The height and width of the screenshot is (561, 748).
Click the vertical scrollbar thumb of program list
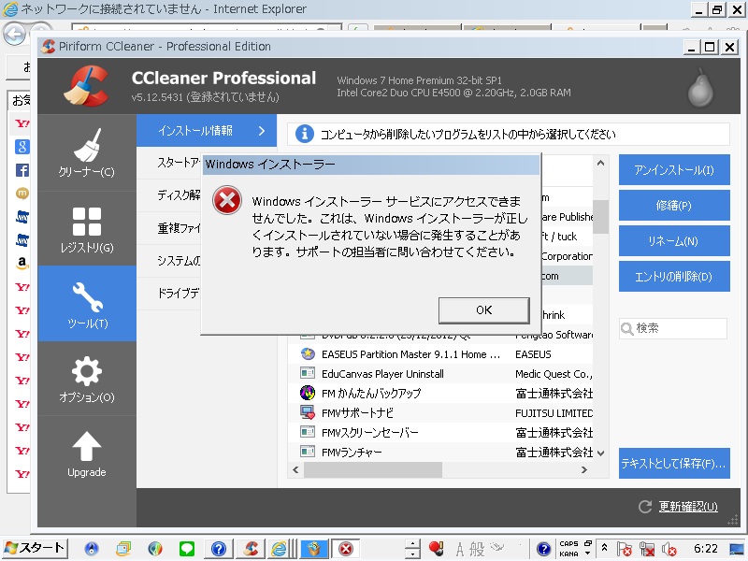(x=600, y=217)
